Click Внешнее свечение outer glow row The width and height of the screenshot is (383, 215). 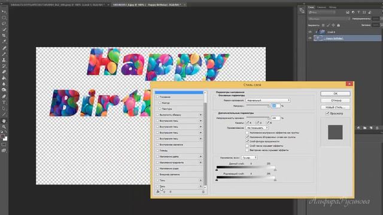[179, 174]
